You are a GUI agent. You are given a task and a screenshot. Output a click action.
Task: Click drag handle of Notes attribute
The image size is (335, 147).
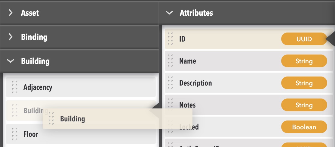(171, 105)
